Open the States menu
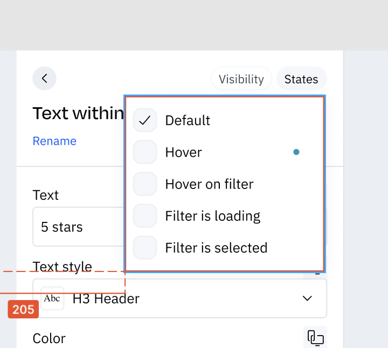Image resolution: width=388 pixels, height=348 pixels. pos(301,79)
